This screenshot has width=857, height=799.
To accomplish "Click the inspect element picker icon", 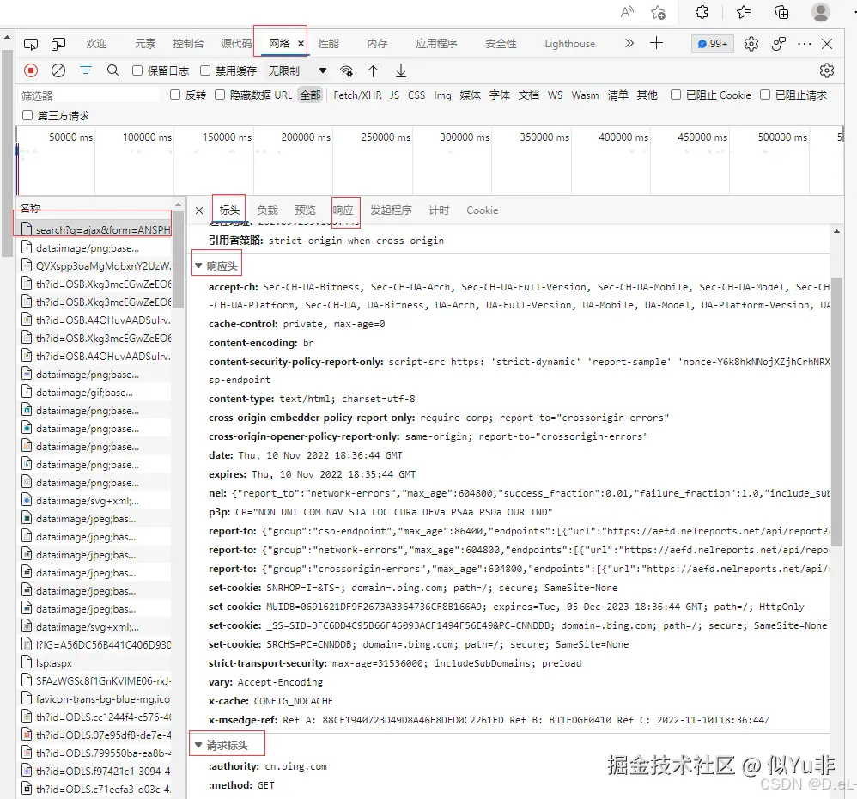I will click(x=31, y=44).
